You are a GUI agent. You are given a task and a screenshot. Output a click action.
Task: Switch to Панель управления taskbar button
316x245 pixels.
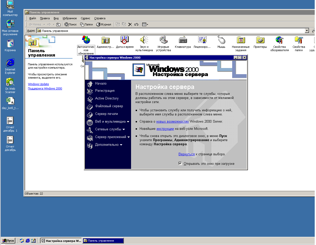103,241
